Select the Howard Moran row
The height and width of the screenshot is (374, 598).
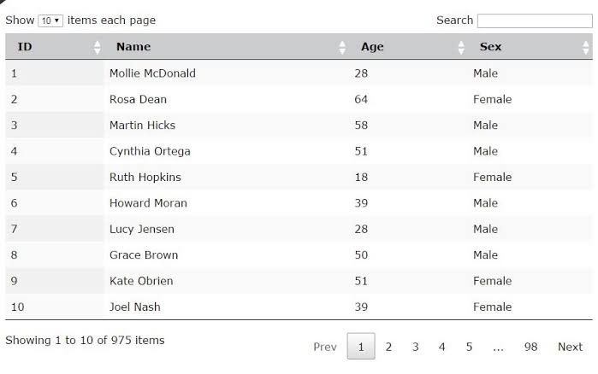299,202
